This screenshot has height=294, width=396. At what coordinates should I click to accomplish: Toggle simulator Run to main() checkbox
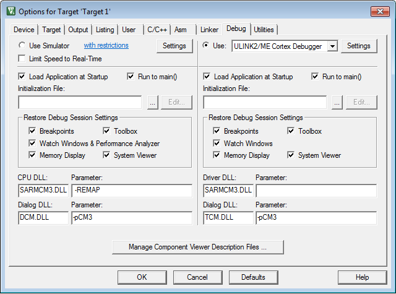[x=131, y=76]
